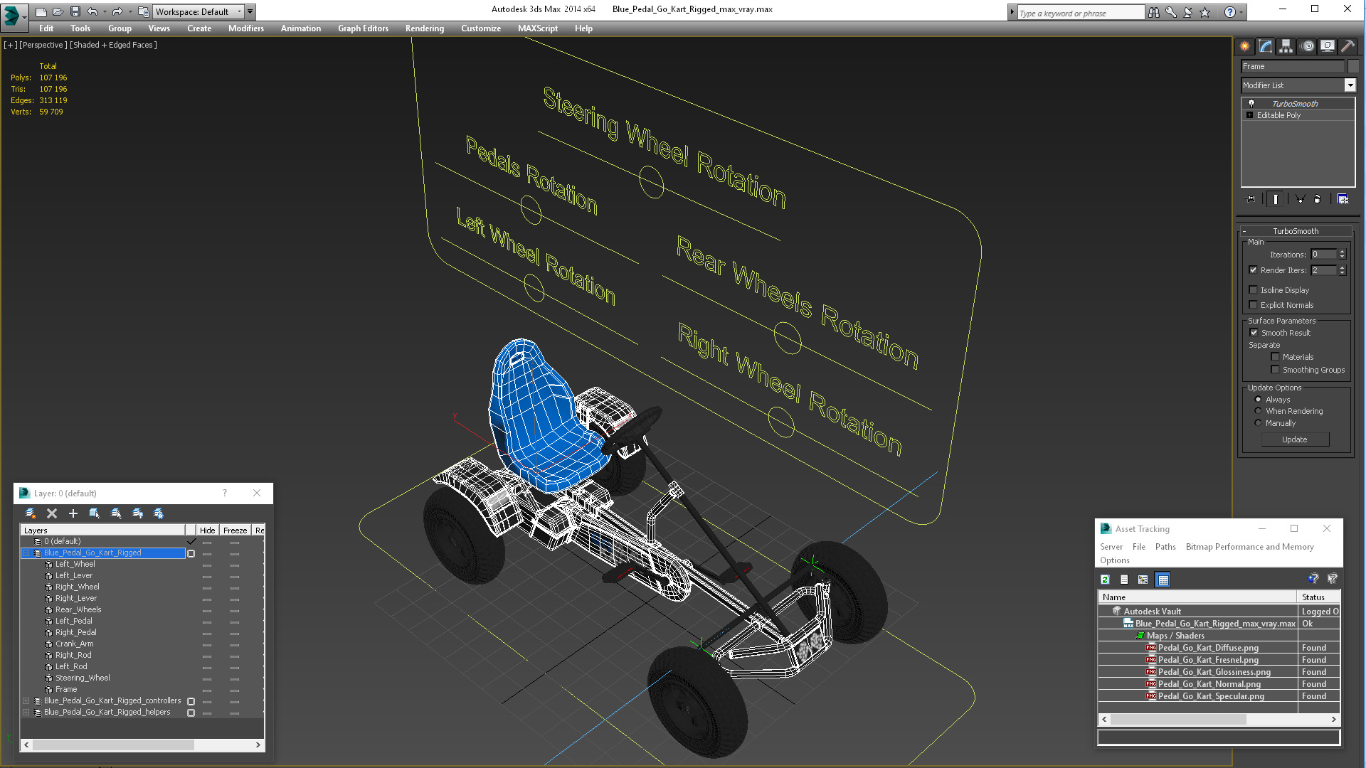Remove modifier from stack trash icon

pyautogui.click(x=1317, y=199)
